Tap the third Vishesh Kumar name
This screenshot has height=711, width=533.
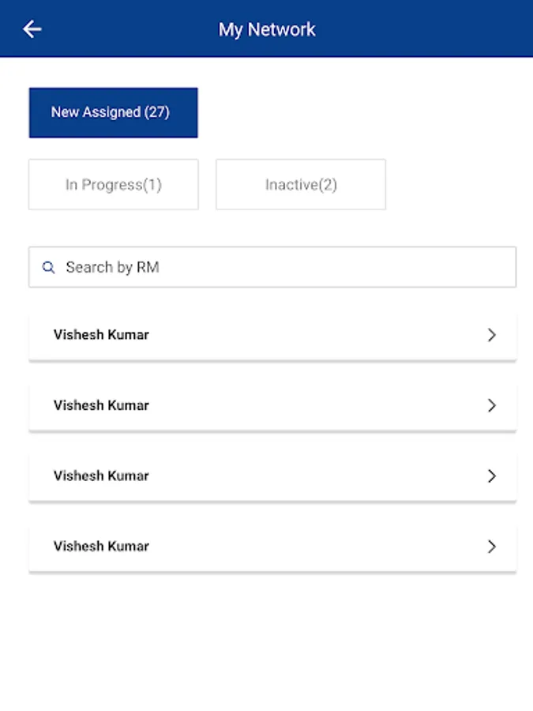coord(101,476)
